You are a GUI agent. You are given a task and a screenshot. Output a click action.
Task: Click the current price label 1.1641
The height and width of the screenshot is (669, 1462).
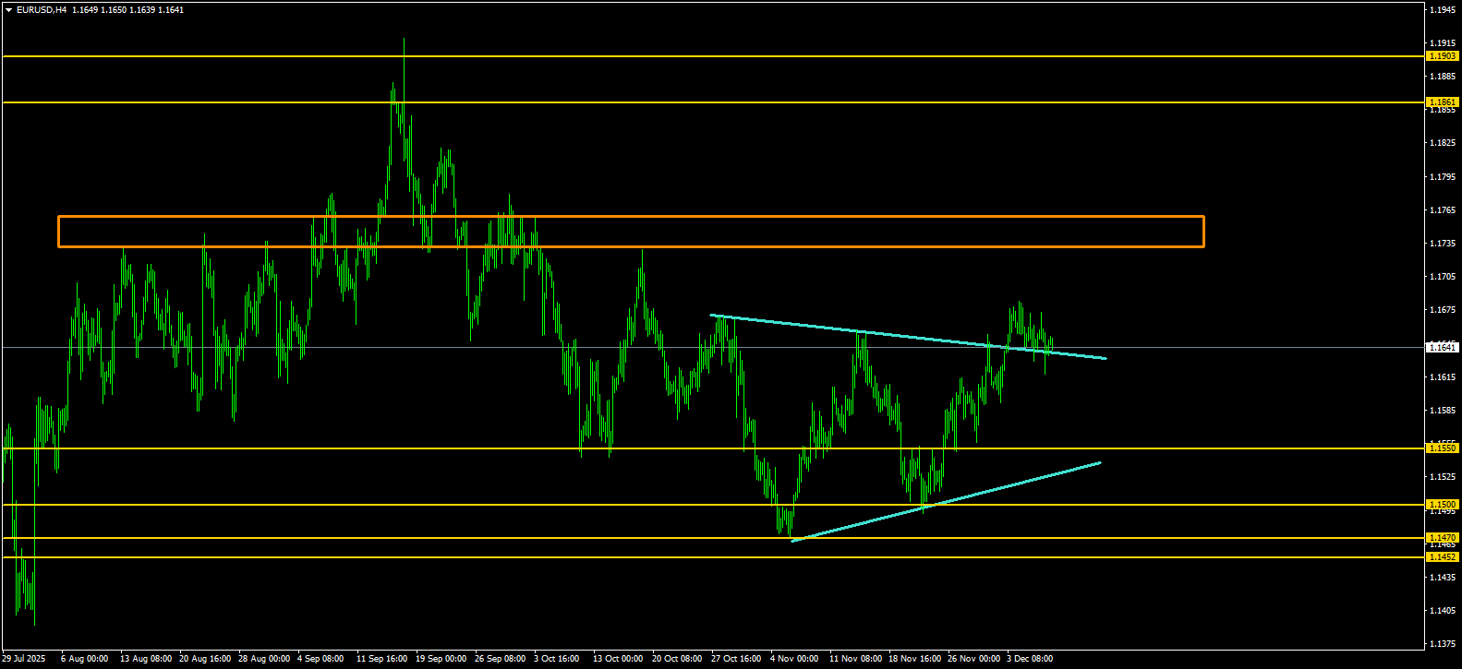(x=1443, y=348)
